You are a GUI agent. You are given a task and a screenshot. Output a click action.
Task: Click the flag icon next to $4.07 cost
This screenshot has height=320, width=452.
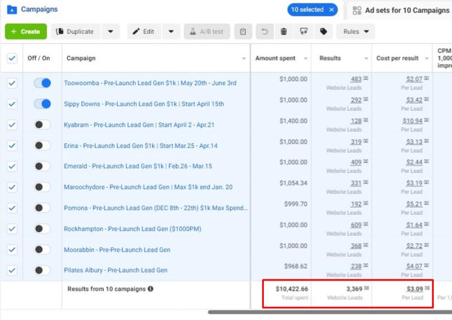pyautogui.click(x=427, y=266)
